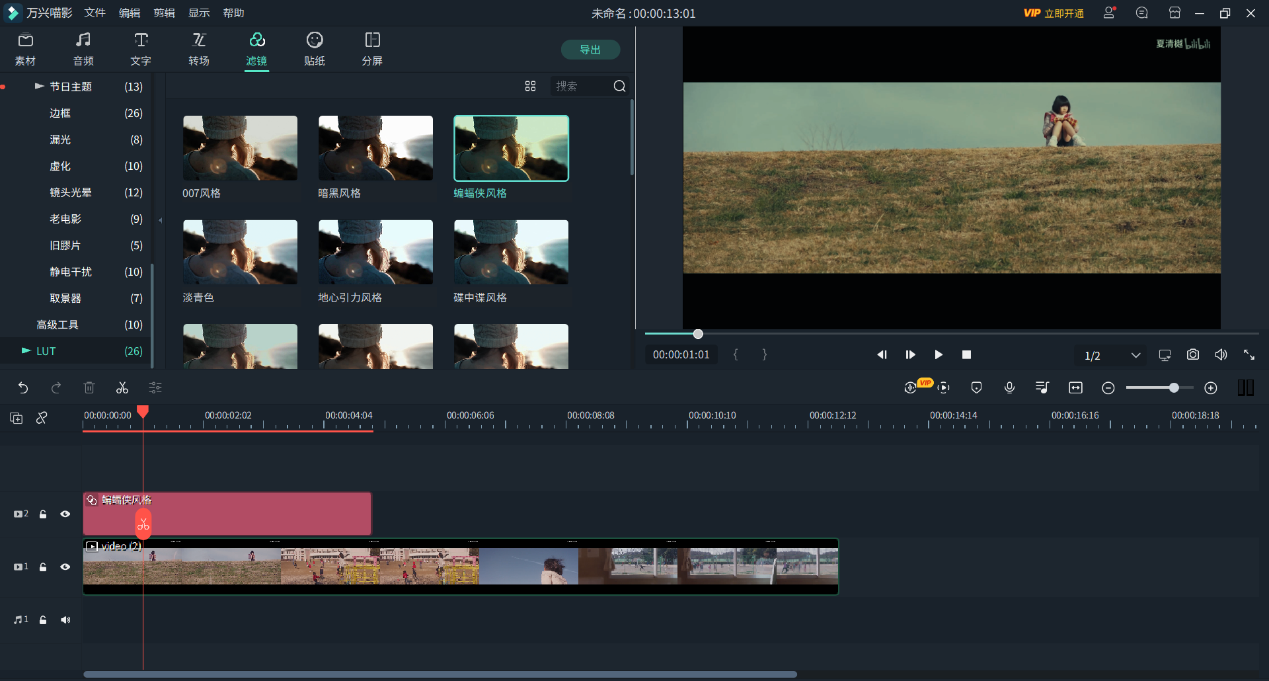Open the 转场 transitions tab
Image resolution: width=1269 pixels, height=681 pixels.
pos(199,50)
